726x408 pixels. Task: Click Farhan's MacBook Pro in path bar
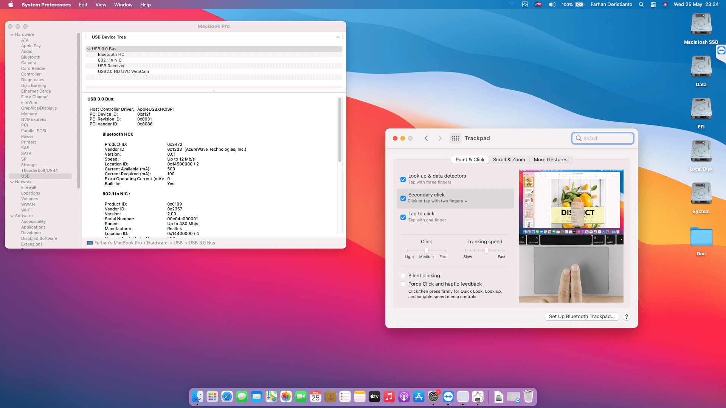[x=118, y=243]
